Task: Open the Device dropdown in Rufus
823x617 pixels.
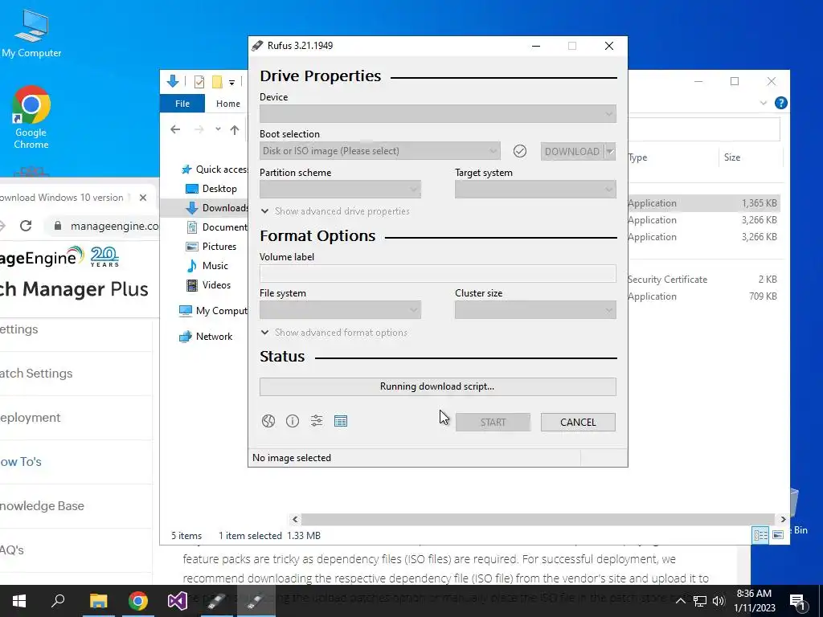Action: (438, 114)
